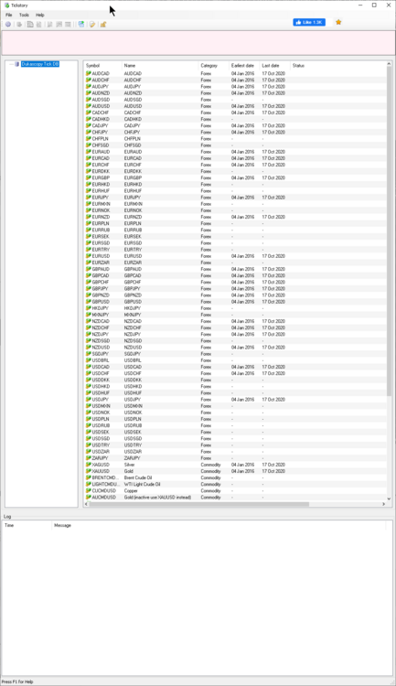
Task: Select the Silver name cell
Action: pos(130,465)
